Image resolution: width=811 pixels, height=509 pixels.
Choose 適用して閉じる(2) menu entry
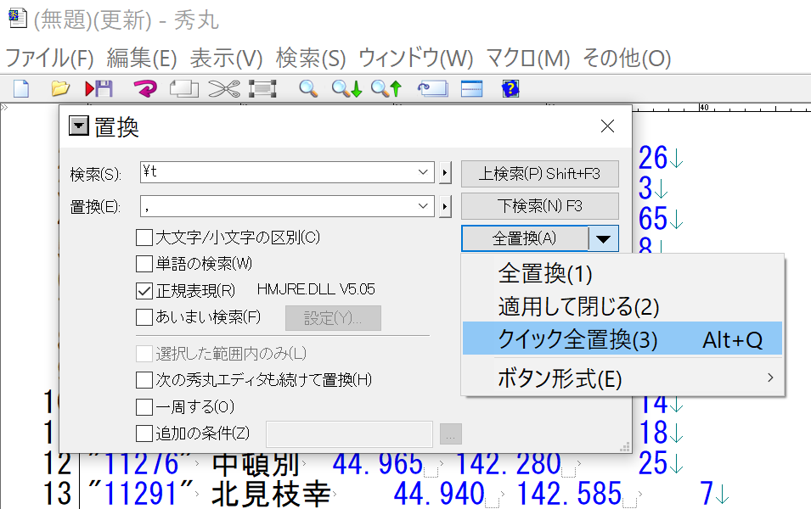tap(622, 306)
